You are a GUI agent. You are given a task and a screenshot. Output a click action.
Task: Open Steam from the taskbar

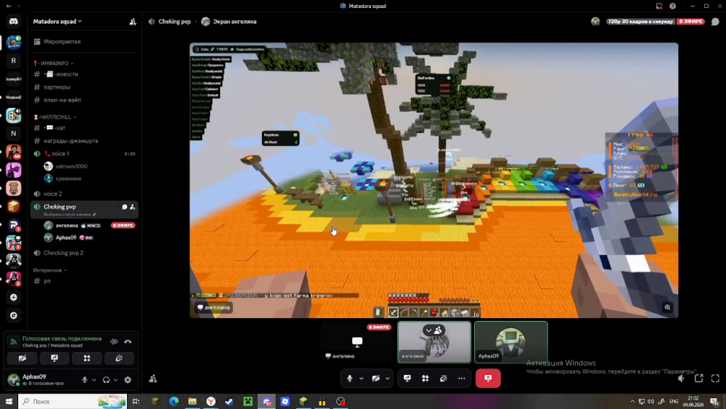pyautogui.click(x=229, y=402)
